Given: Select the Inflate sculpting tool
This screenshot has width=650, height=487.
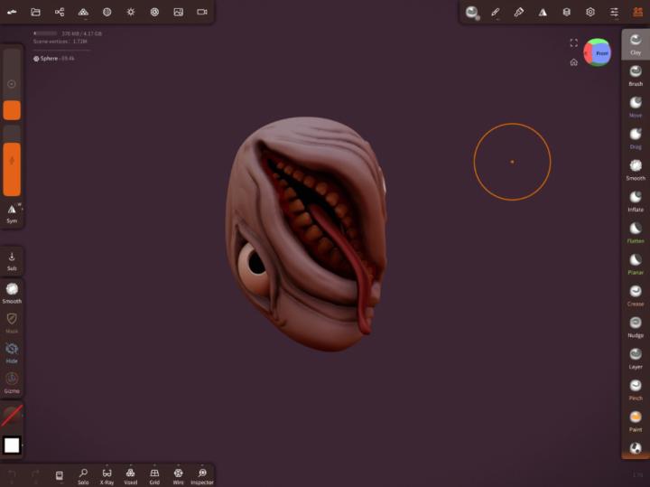Looking at the screenshot, I should [x=636, y=200].
